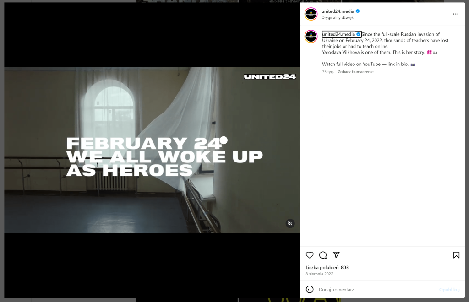469x302 pixels.
Task: Open emoji picker in comment box
Action: (x=310, y=289)
